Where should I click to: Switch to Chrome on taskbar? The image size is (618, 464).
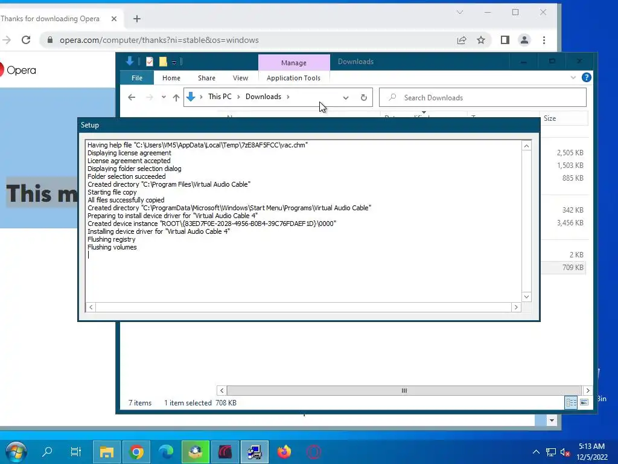136,452
